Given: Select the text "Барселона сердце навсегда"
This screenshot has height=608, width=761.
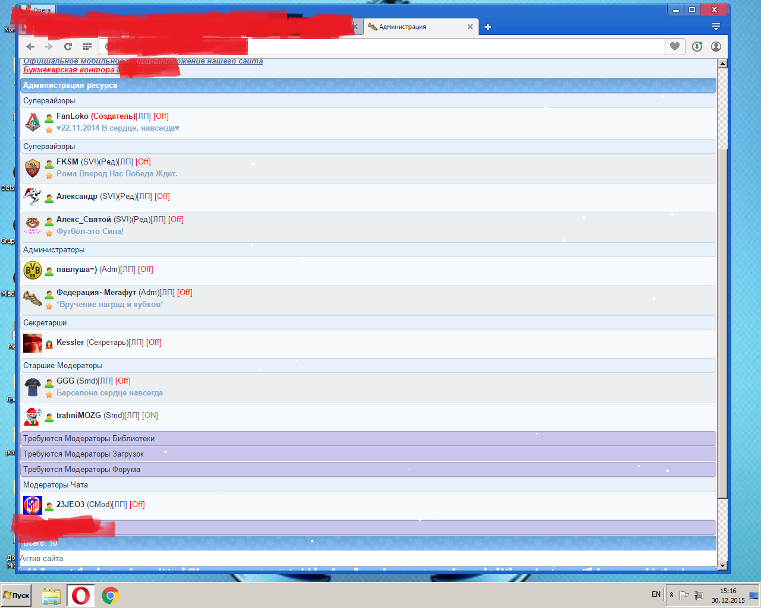Looking at the screenshot, I should point(109,393).
